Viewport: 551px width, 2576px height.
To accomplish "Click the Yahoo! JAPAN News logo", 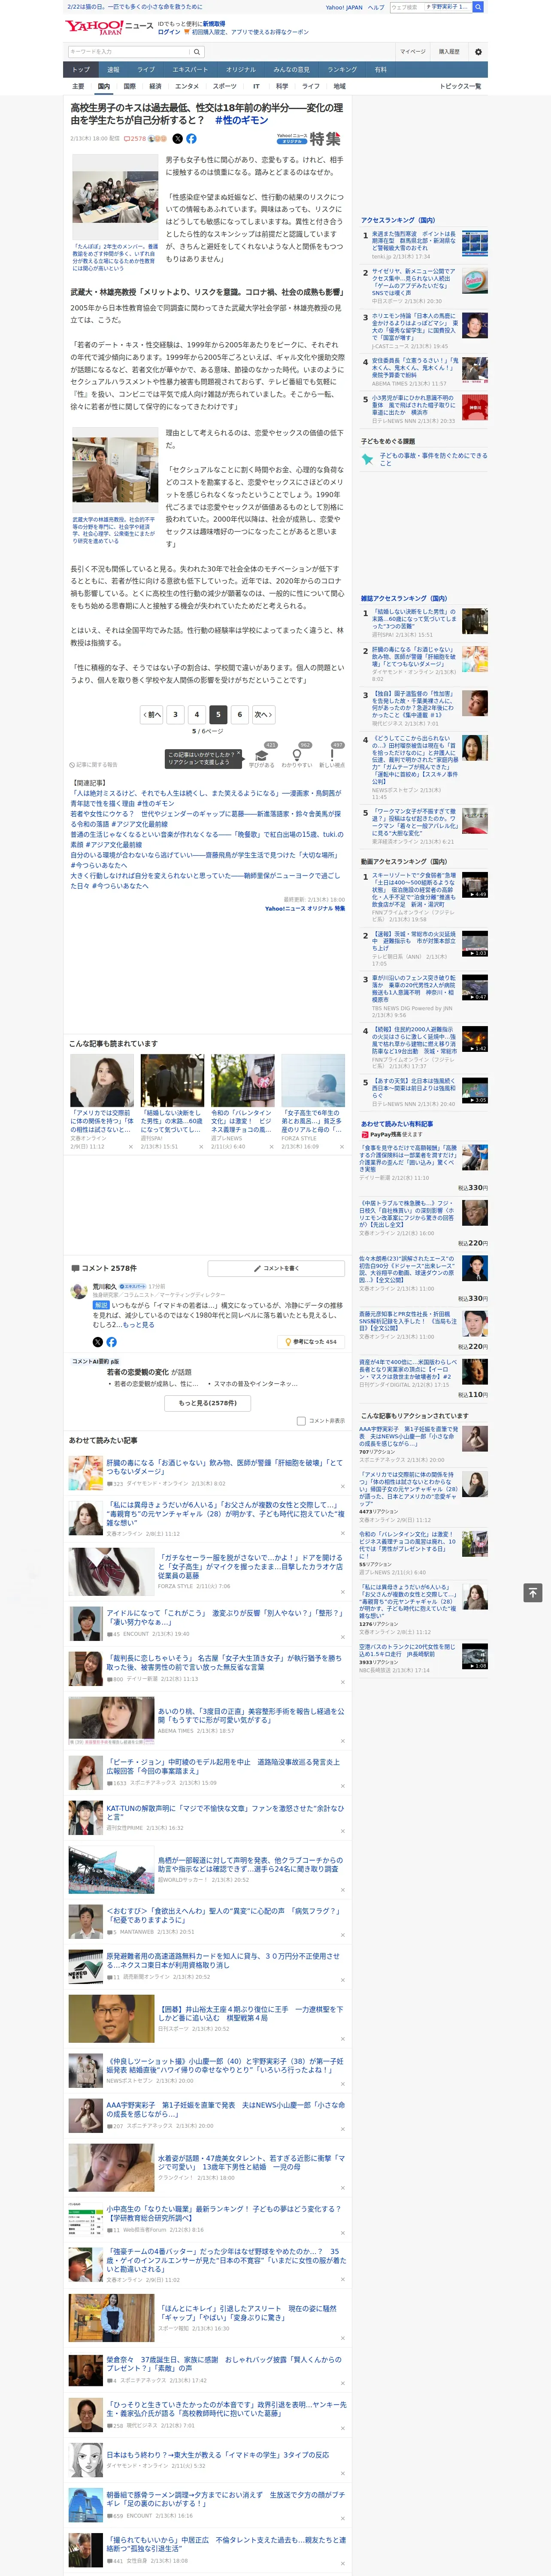I will point(109,27).
